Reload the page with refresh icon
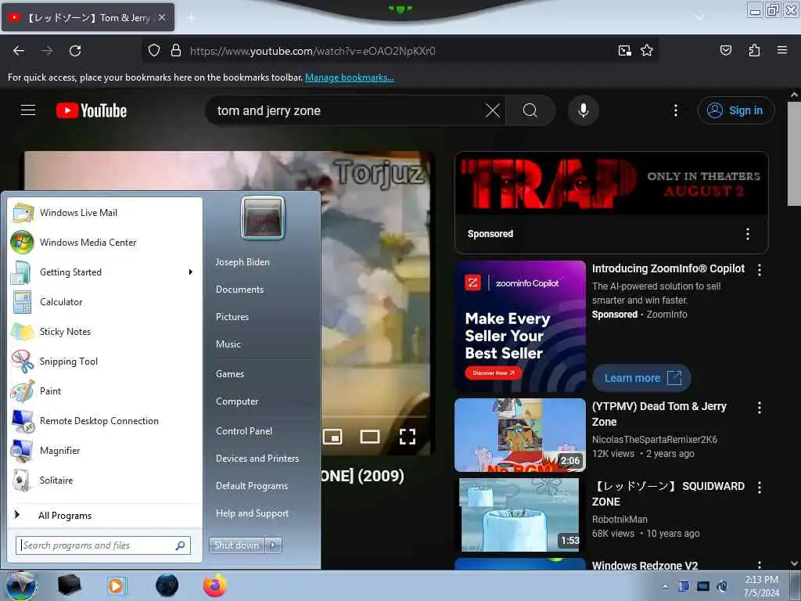The image size is (801, 601). click(x=75, y=51)
